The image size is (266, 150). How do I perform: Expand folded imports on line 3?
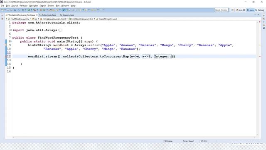(12, 30)
